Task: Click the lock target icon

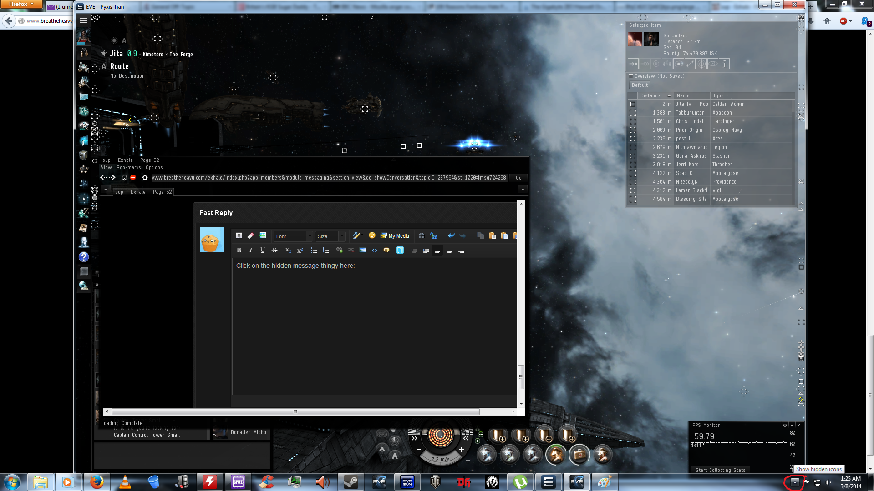Action: 701,64
